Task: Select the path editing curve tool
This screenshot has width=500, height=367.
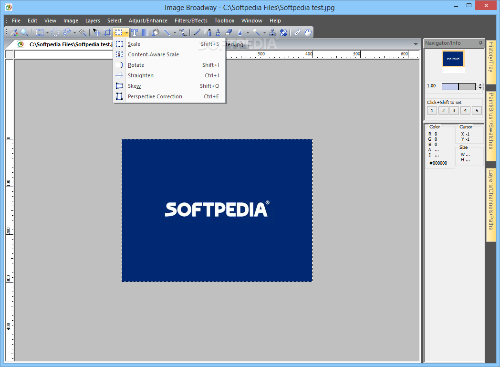Action: click(x=182, y=32)
